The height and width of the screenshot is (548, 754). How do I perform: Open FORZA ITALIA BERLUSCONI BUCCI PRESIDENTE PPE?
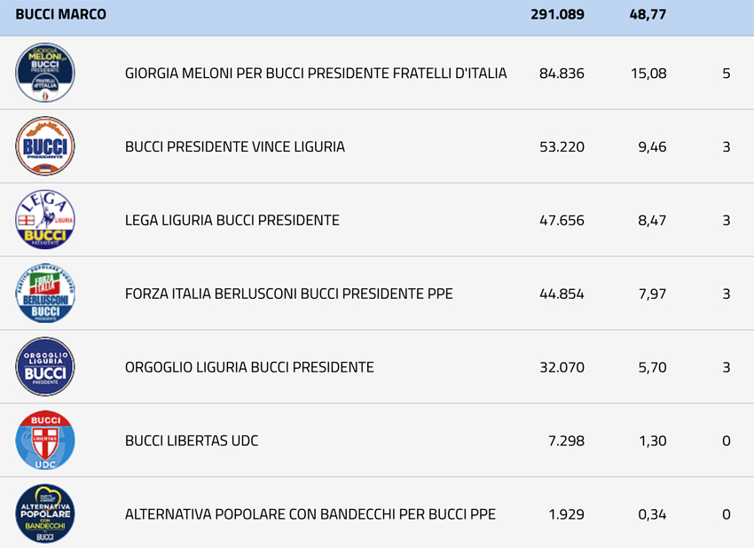[x=289, y=294]
